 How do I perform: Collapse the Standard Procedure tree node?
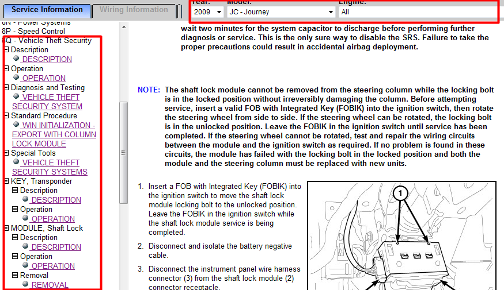click(6, 115)
